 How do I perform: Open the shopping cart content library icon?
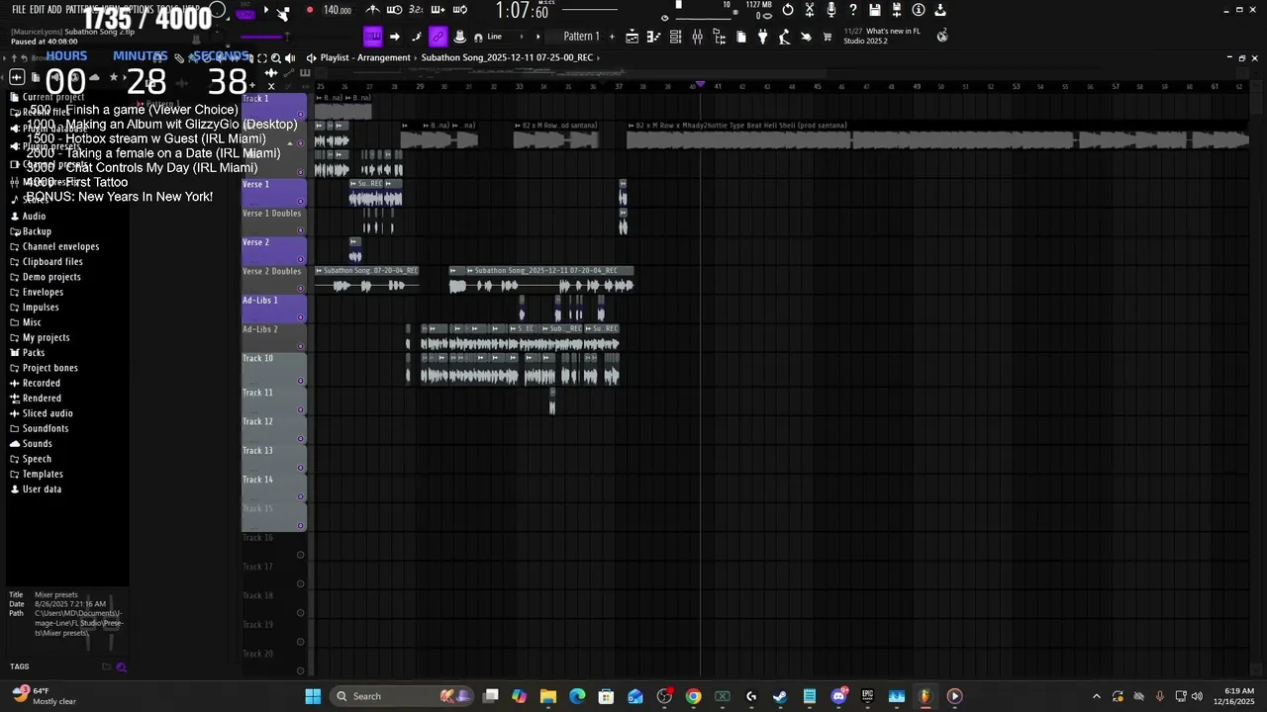click(828, 37)
